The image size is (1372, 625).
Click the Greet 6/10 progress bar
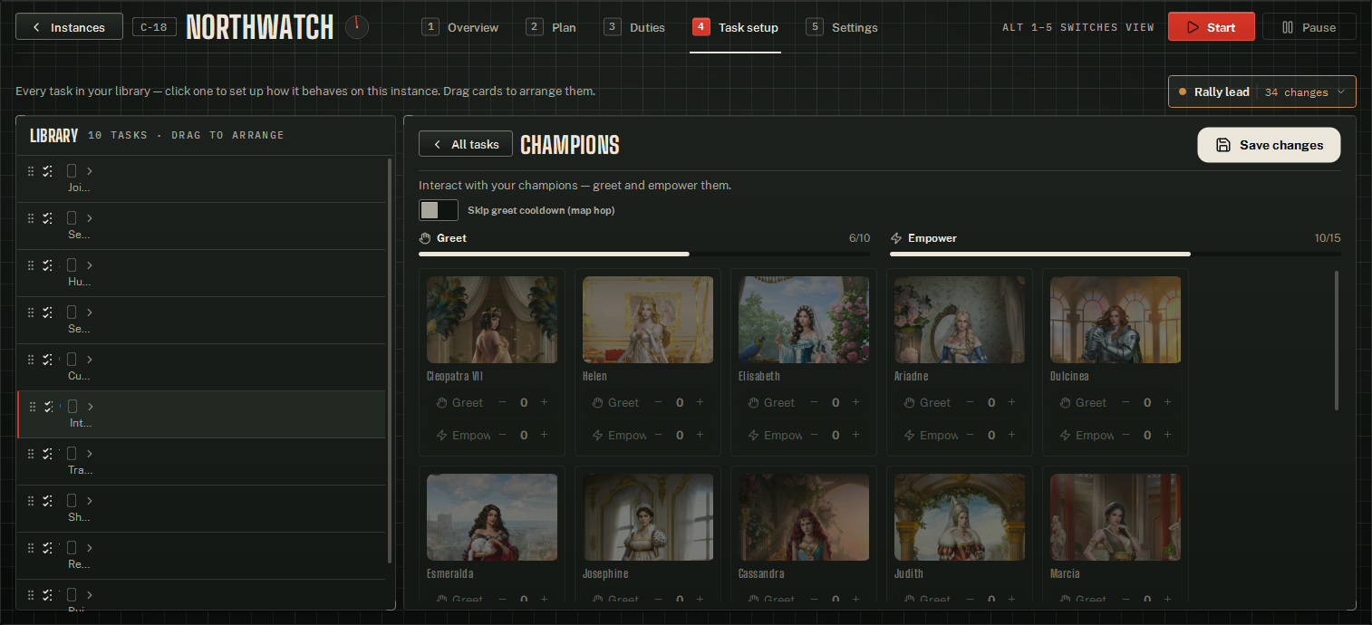(x=644, y=254)
